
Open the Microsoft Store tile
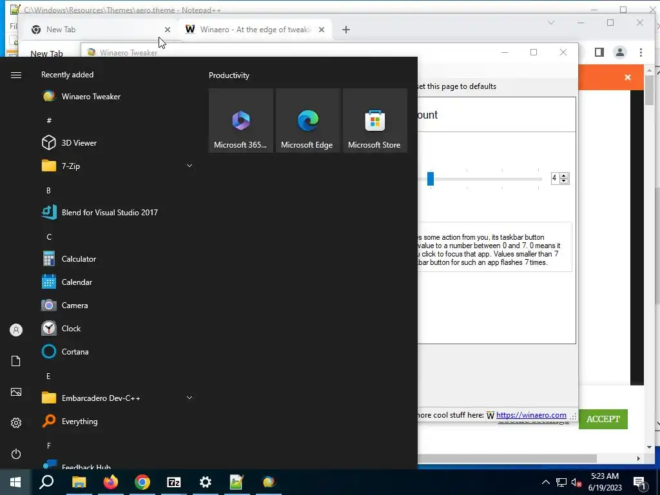click(x=375, y=121)
